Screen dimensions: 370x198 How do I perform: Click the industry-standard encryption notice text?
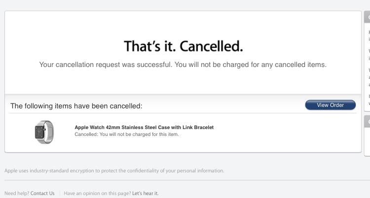114,171
